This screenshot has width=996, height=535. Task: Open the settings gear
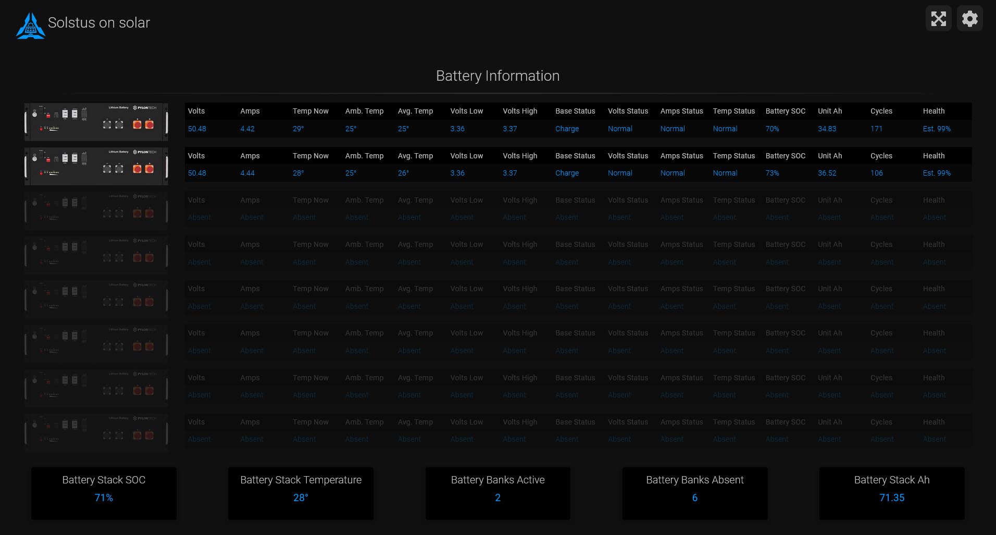click(969, 18)
